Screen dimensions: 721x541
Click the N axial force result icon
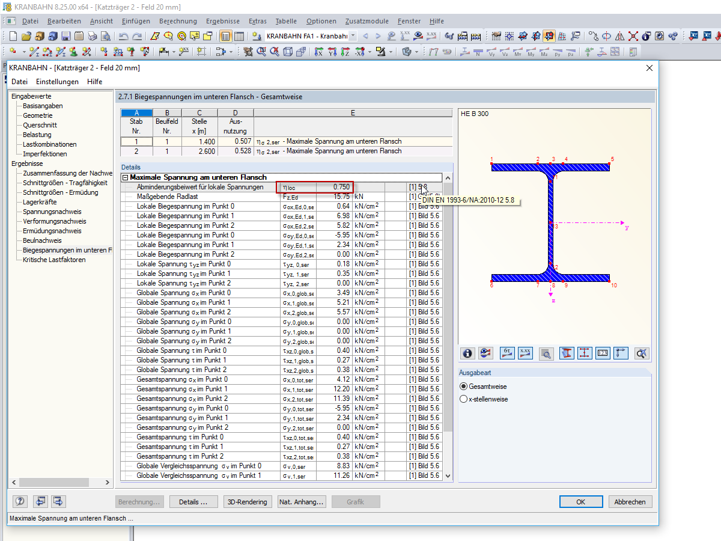478,52
